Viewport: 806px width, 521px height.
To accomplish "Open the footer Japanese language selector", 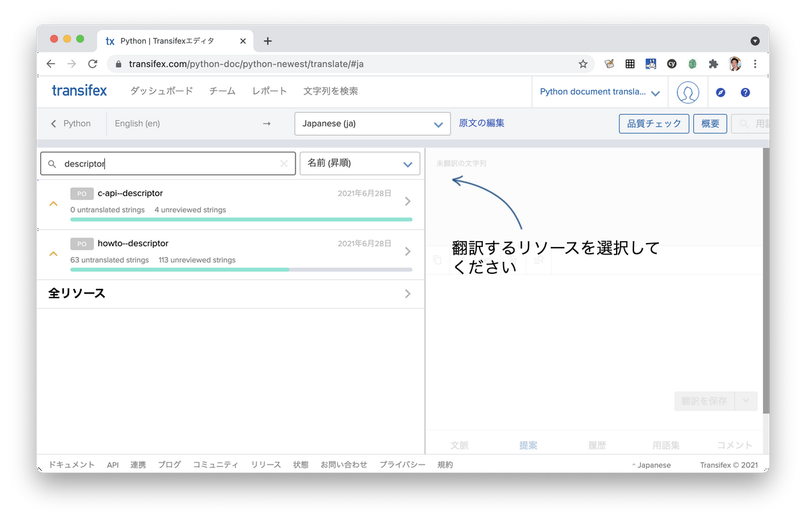I will point(652,465).
